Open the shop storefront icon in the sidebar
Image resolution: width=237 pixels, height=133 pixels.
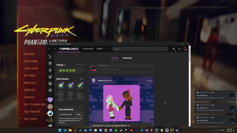tap(50, 64)
